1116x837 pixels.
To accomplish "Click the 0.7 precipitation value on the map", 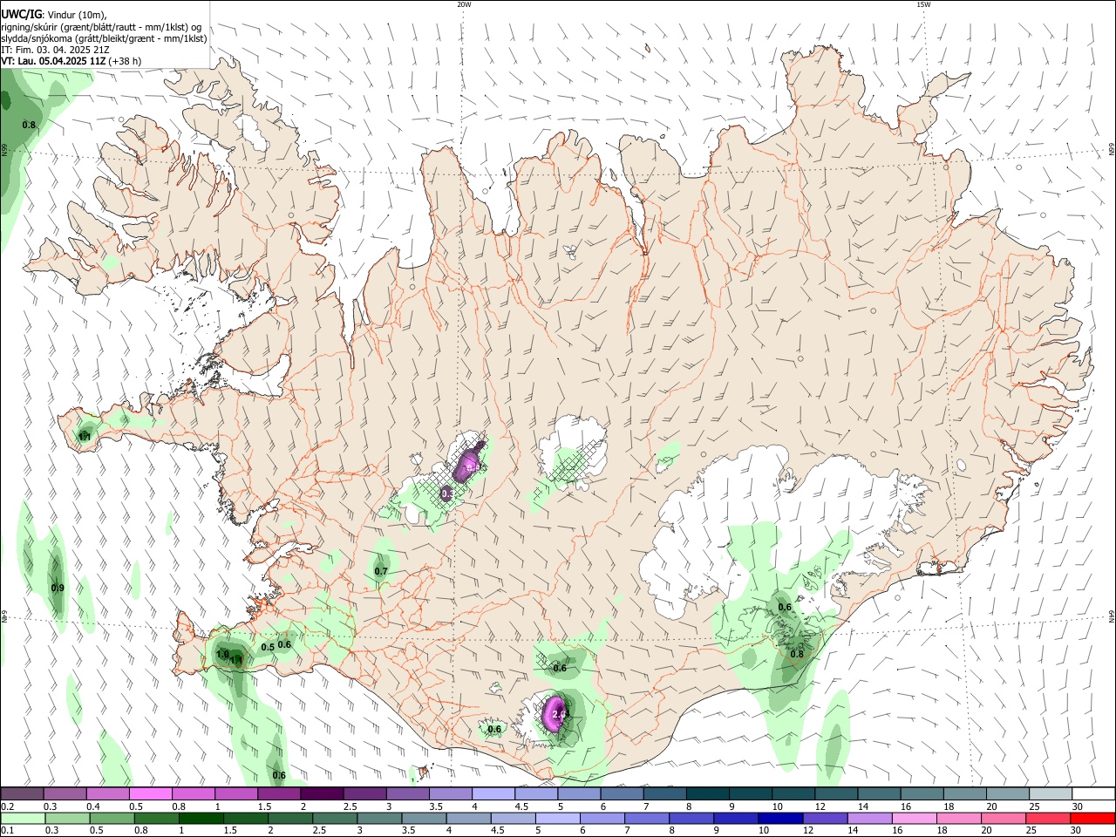I will tap(381, 572).
